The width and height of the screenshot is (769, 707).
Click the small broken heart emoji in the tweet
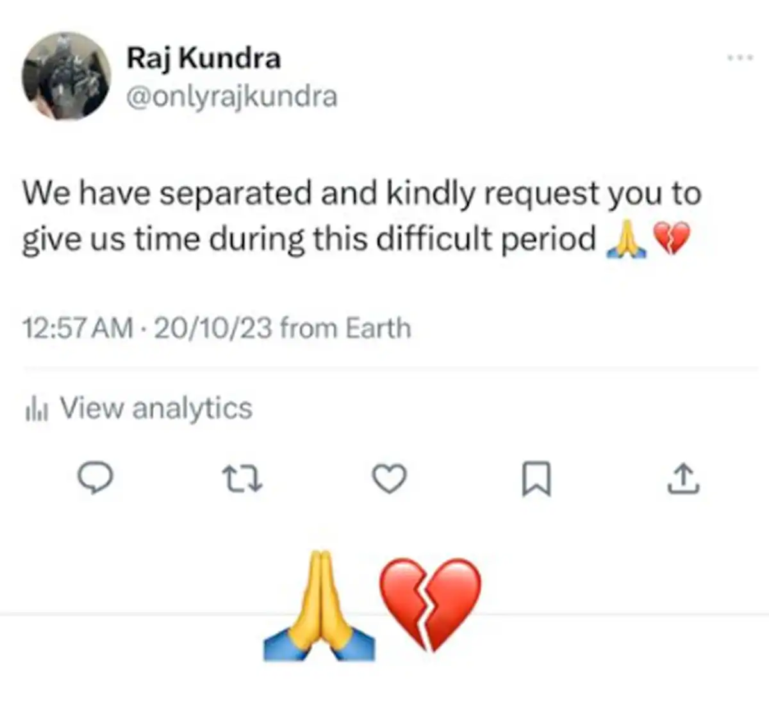click(671, 240)
